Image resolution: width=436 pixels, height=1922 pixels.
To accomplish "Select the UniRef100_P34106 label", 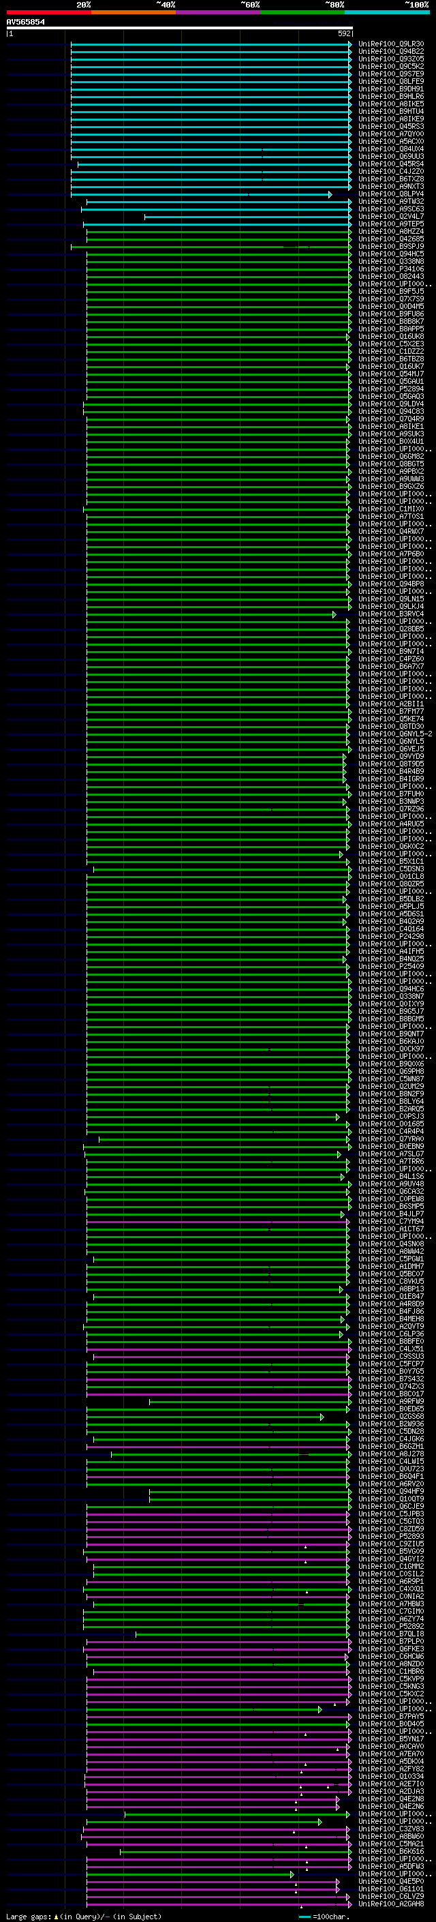I will [x=390, y=269].
